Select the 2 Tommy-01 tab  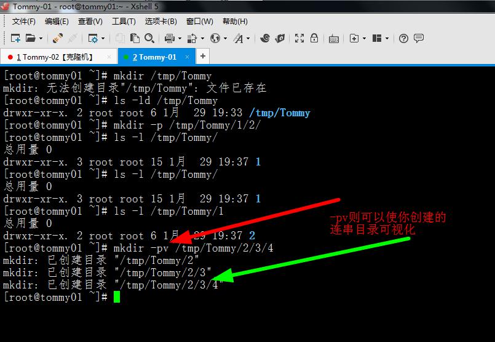(x=157, y=57)
